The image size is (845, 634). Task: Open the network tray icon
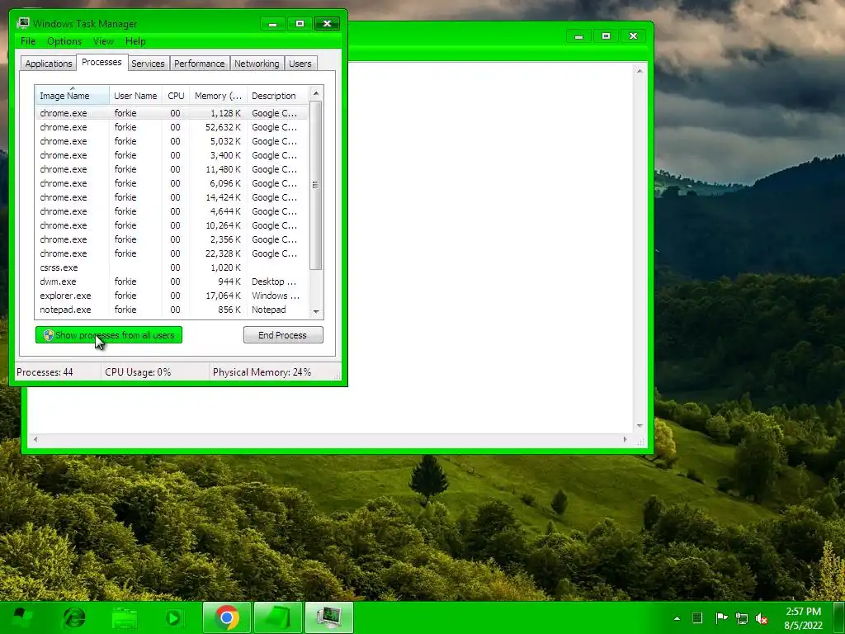point(742,618)
